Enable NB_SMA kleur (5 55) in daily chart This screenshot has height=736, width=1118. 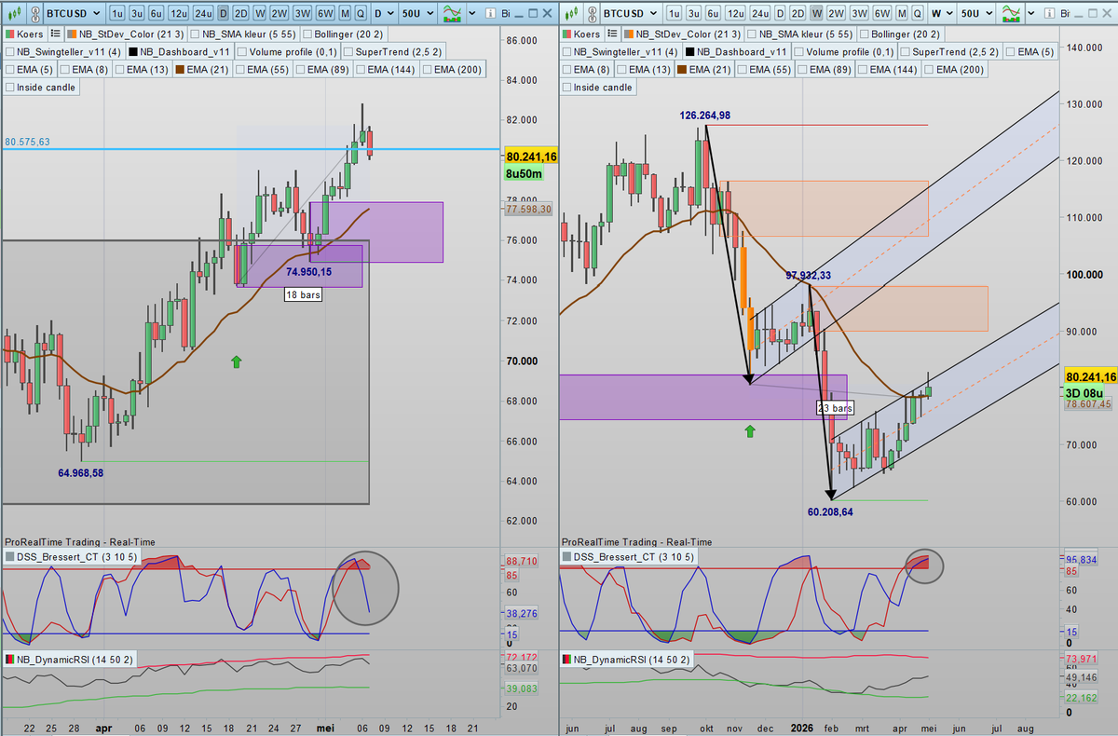click(195, 34)
